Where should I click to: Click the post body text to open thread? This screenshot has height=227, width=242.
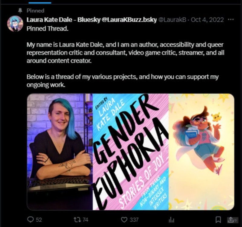click(x=125, y=57)
